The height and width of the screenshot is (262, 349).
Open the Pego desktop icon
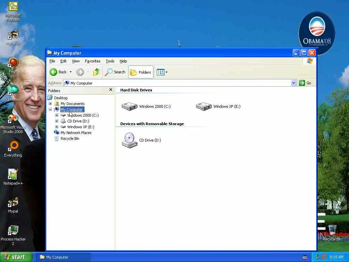(x=13, y=65)
